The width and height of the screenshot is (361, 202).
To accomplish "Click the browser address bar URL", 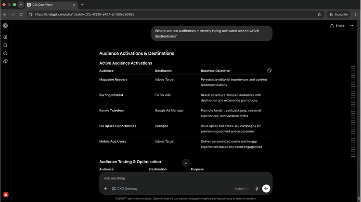I will point(85,14).
